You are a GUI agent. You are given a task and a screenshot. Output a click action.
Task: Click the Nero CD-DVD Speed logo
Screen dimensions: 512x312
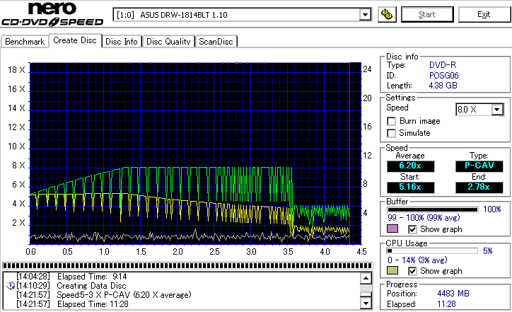[x=52, y=14]
